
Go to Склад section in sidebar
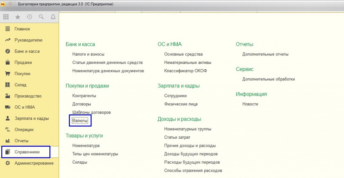click(20, 85)
